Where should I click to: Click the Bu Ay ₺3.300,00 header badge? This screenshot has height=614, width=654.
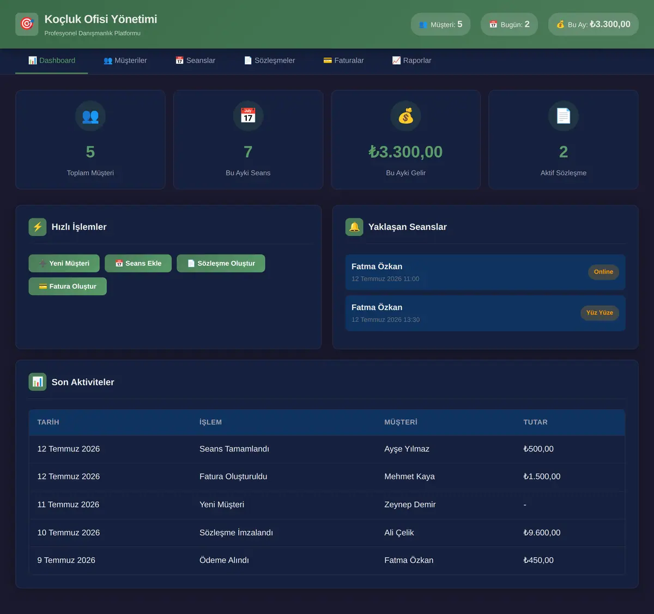593,25
